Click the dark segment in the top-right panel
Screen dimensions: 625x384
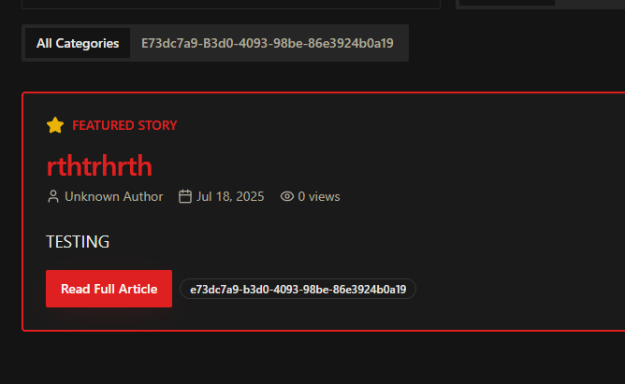pos(507,3)
